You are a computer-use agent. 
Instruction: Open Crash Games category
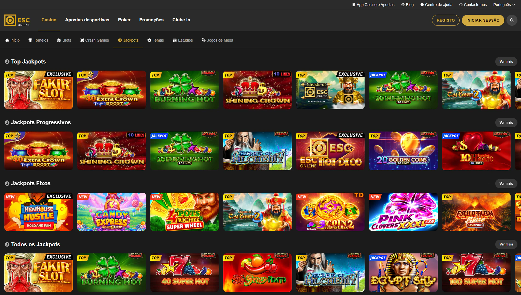(95, 40)
